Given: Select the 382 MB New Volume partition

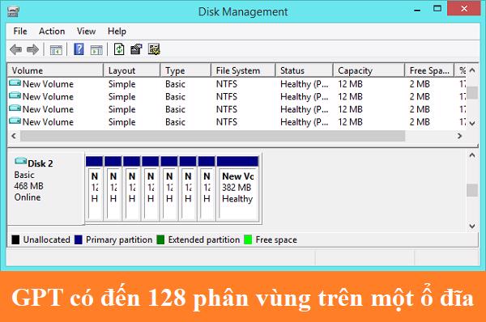Looking at the screenshot, I should pyautogui.click(x=237, y=189).
